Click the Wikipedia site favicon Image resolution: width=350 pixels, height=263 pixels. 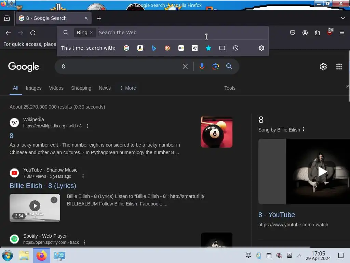pyautogui.click(x=14, y=123)
